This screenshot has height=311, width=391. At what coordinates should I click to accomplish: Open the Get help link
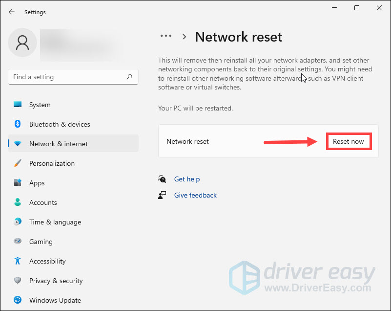point(187,179)
